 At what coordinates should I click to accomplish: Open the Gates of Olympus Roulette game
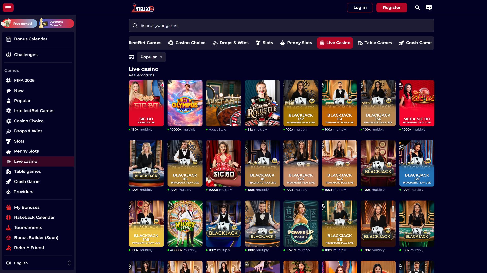coord(185,103)
